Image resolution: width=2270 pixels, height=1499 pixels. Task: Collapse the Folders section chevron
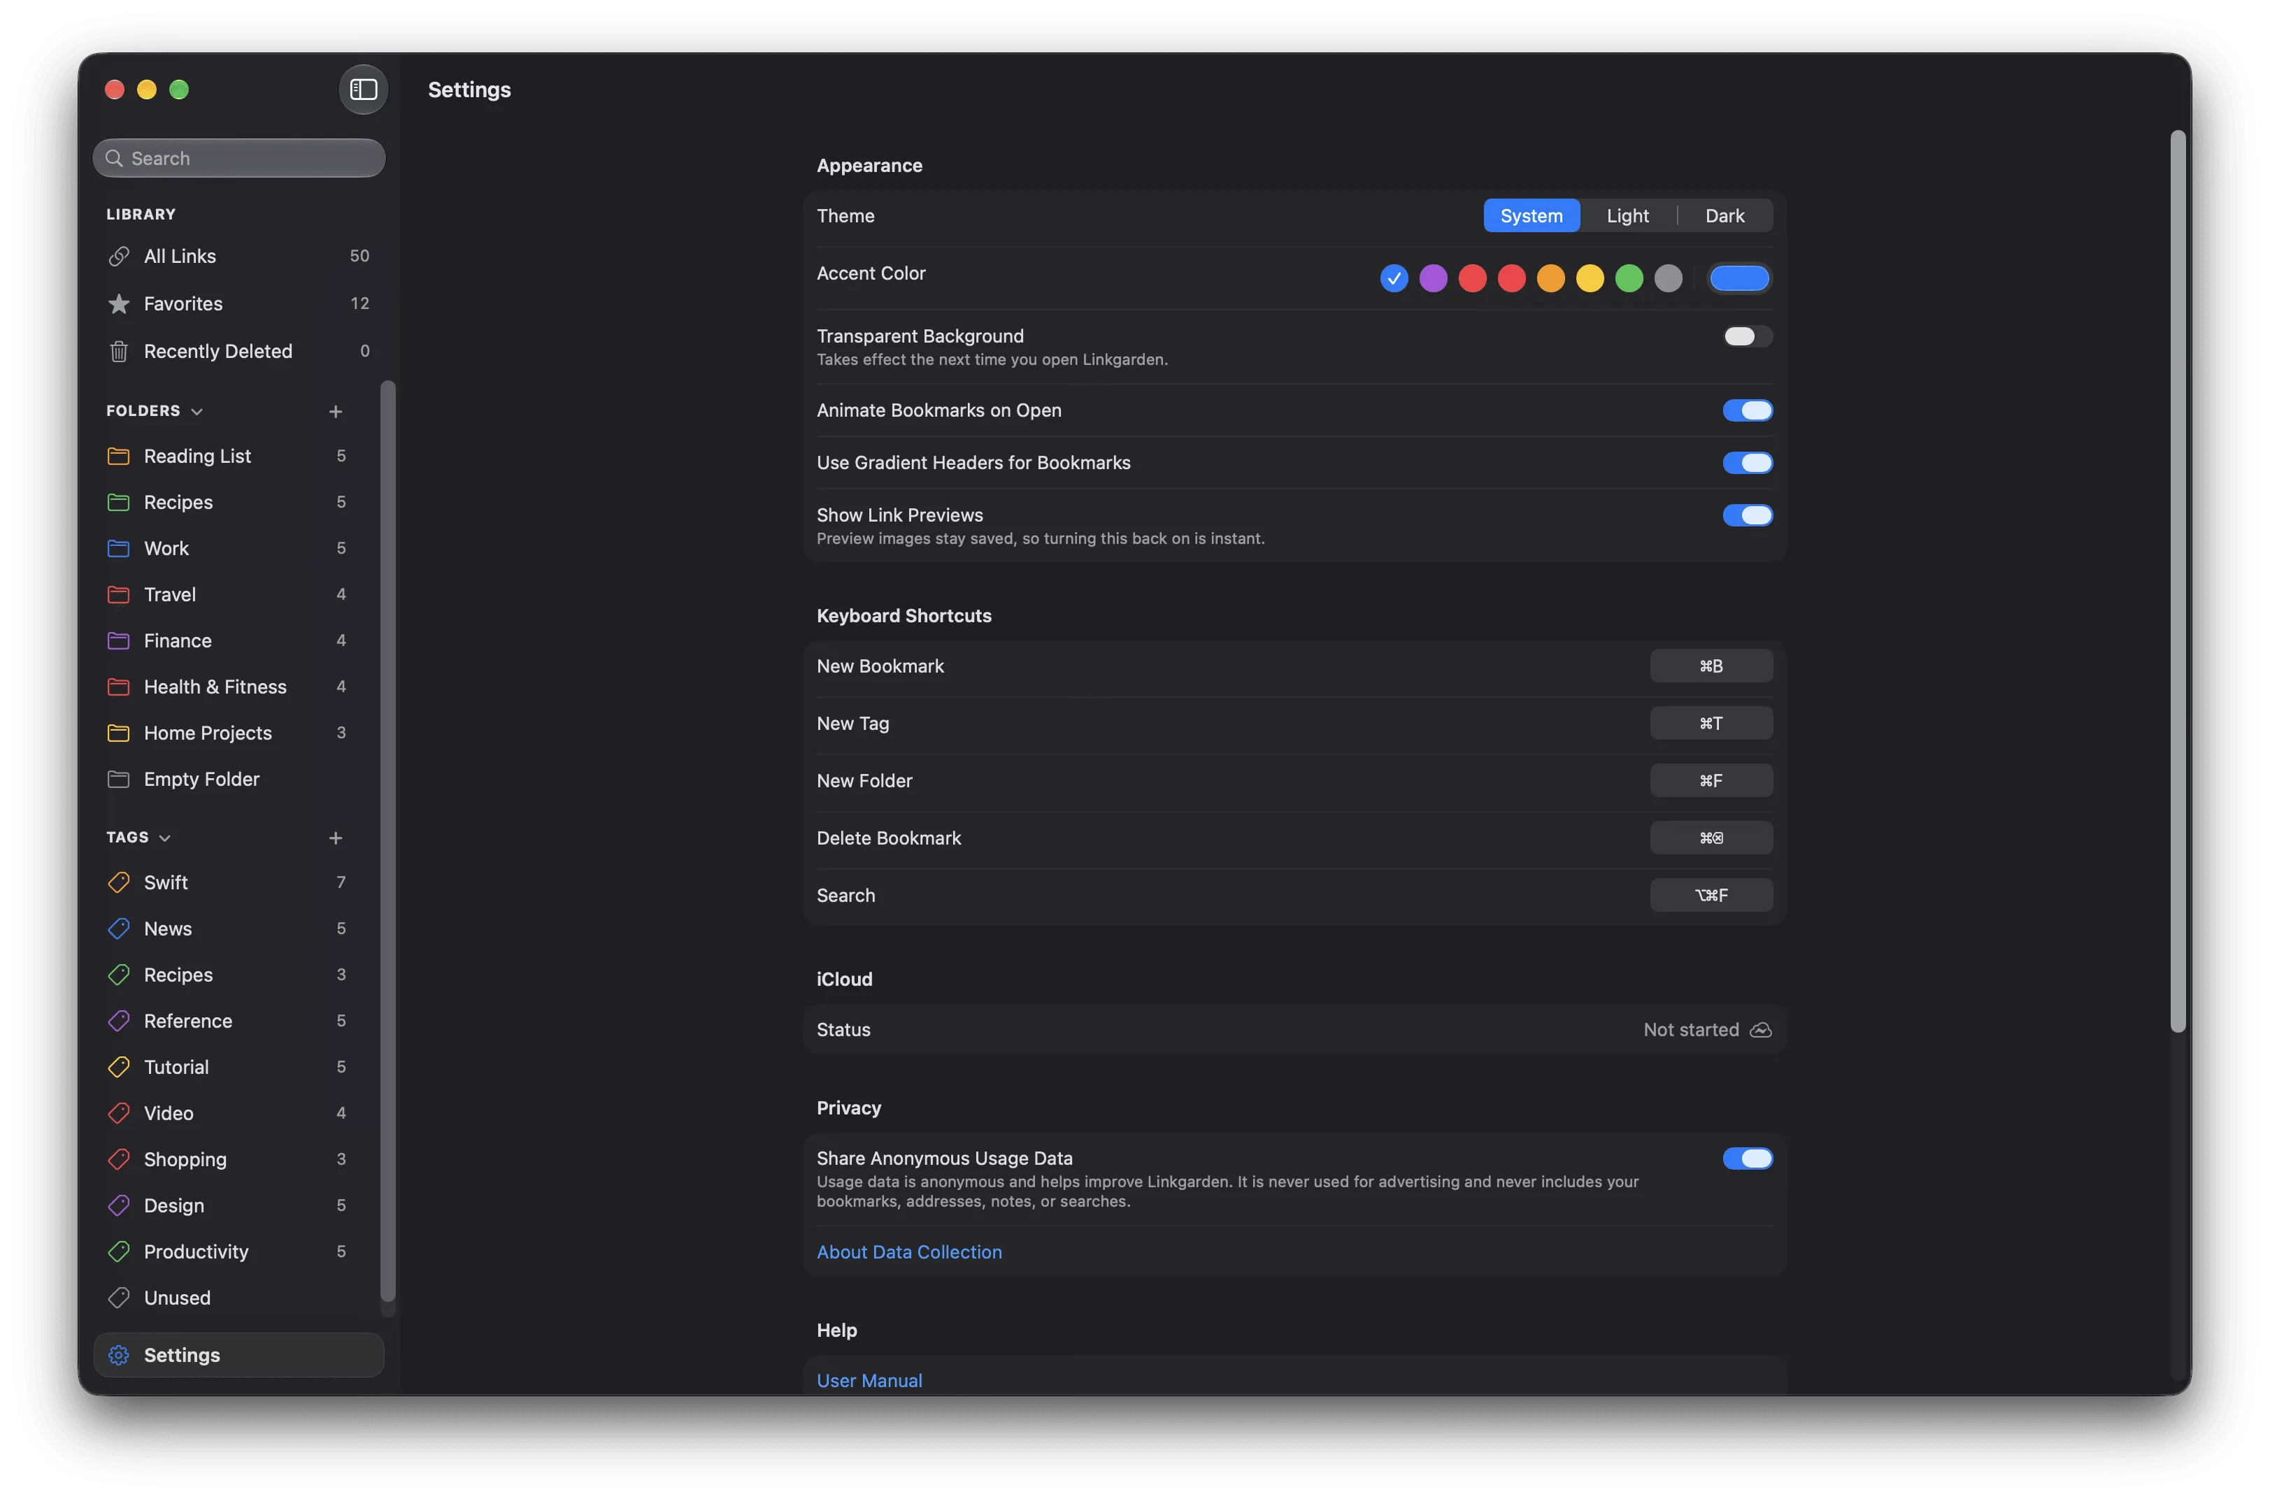(x=197, y=411)
